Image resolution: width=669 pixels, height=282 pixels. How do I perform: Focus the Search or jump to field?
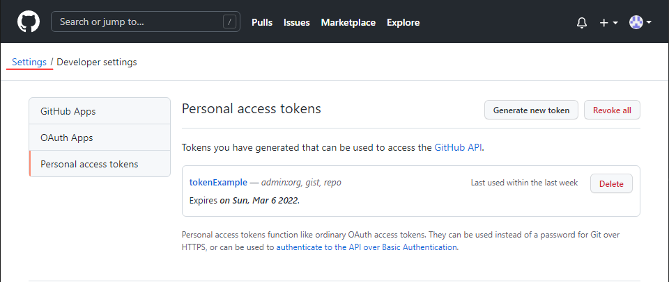[x=146, y=22]
